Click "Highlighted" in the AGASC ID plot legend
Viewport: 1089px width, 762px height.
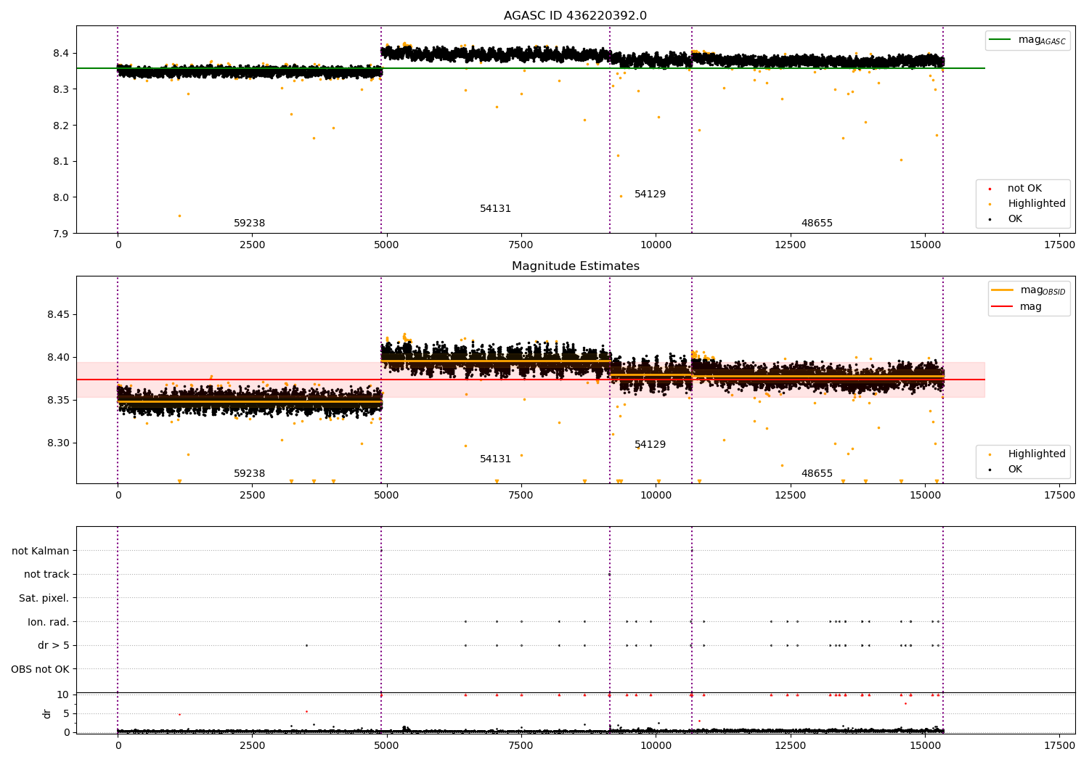point(1036,204)
